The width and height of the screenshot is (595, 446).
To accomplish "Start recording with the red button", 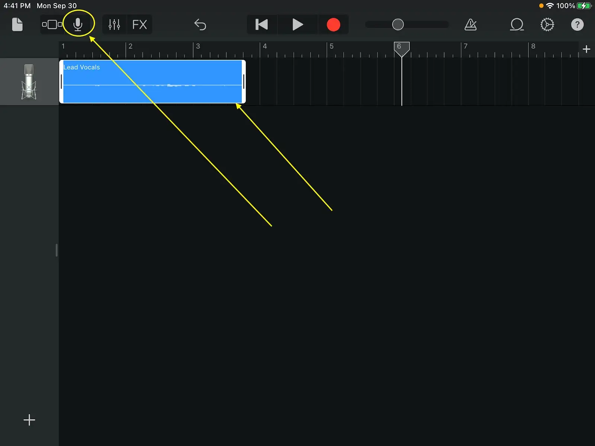I will [x=333, y=25].
